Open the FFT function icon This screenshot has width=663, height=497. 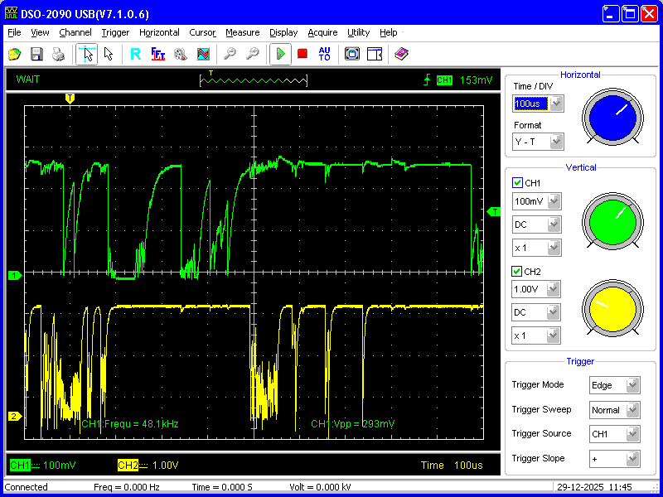tap(157, 54)
